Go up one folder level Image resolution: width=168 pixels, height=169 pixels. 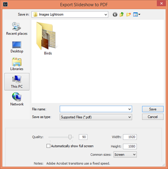122,15
